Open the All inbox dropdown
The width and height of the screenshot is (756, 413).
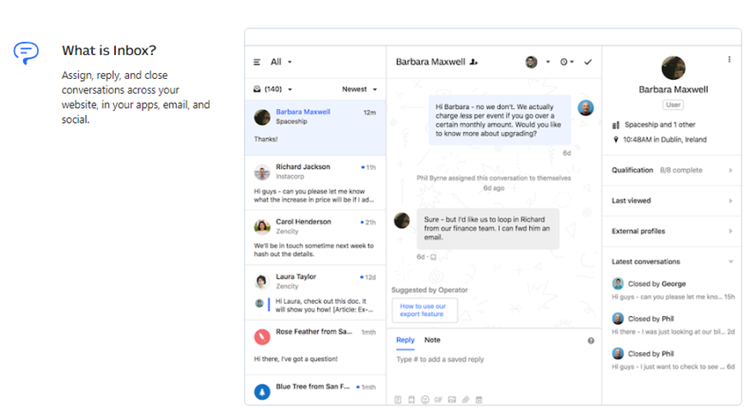281,62
